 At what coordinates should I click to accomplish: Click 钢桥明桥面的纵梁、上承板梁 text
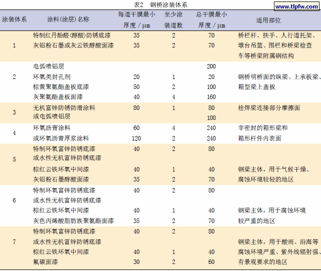click(x=278, y=77)
